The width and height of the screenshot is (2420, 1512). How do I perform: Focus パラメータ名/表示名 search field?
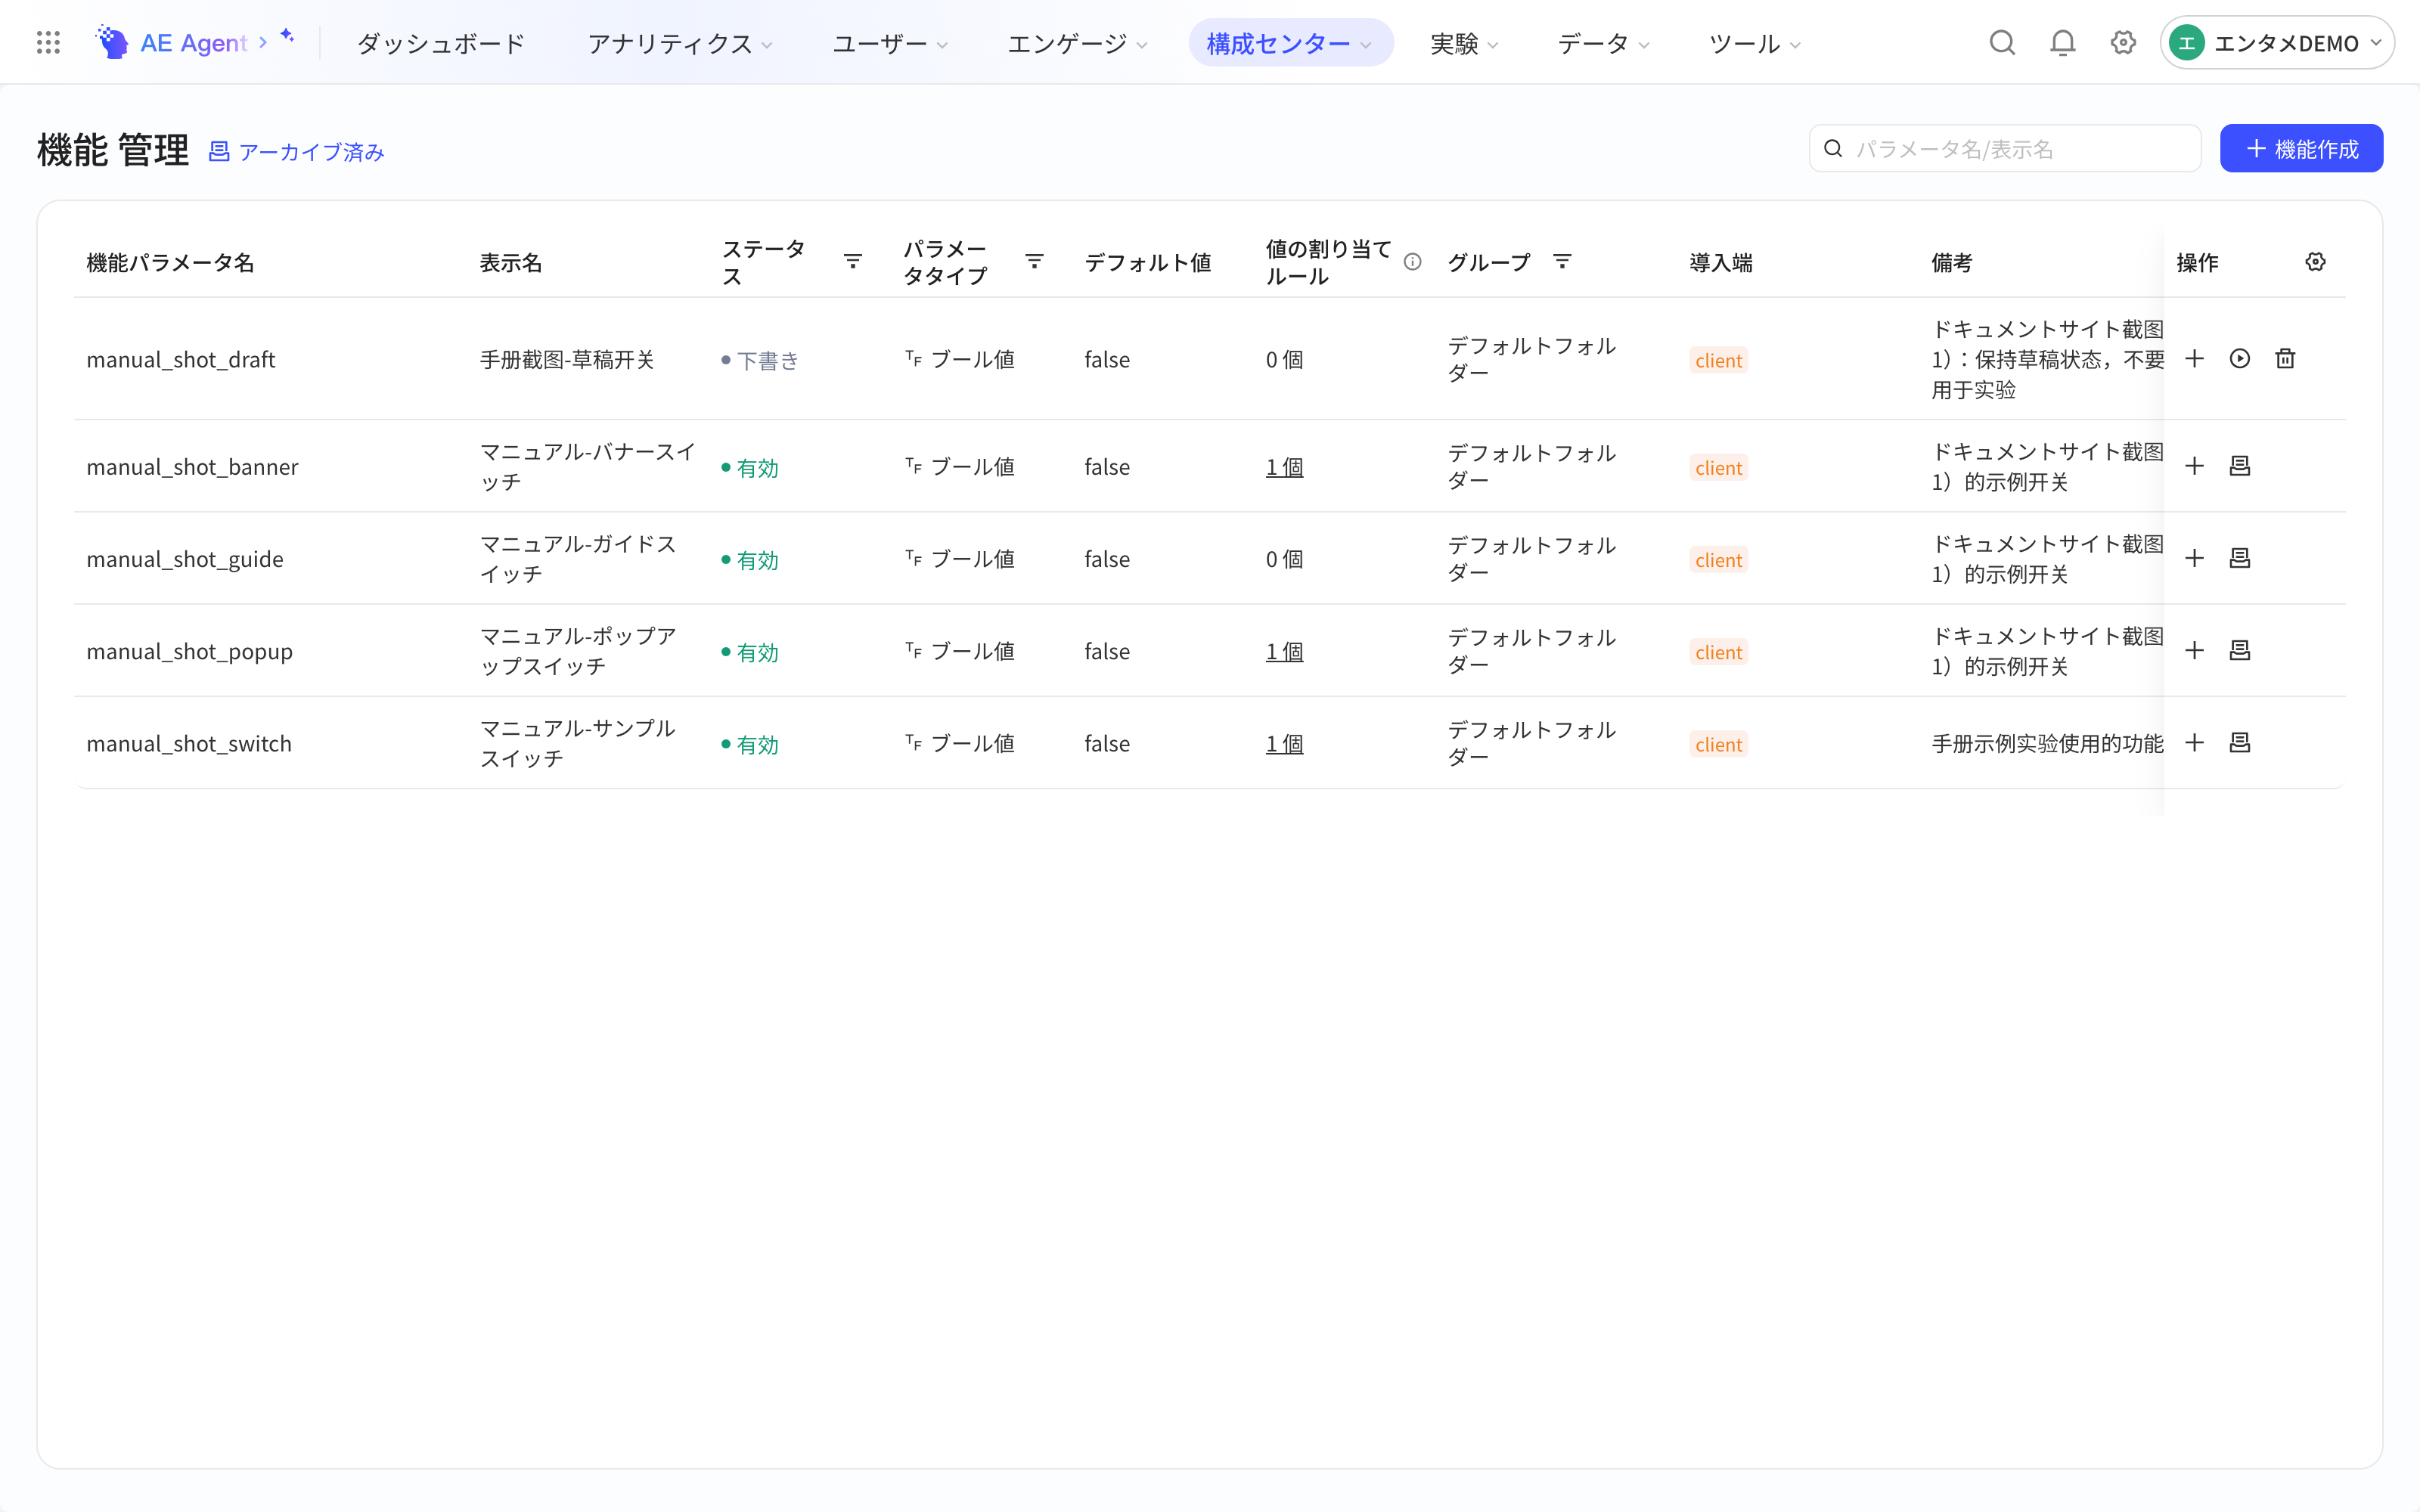click(2005, 149)
